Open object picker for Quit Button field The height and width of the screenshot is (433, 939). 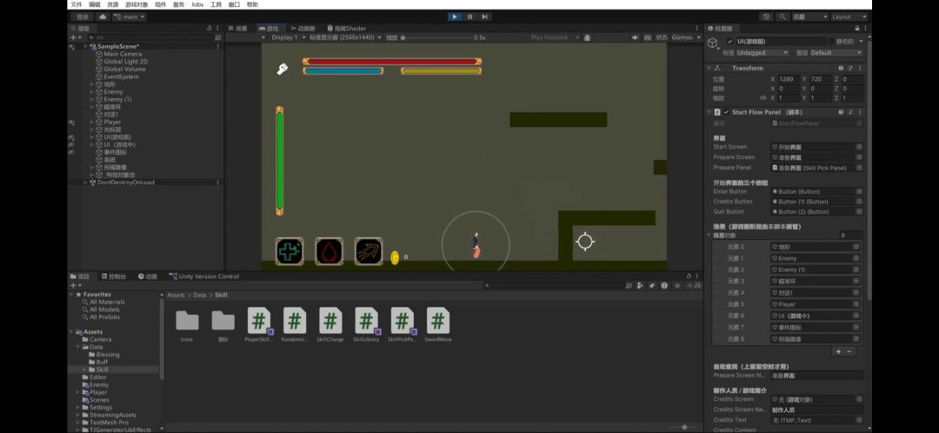(859, 211)
